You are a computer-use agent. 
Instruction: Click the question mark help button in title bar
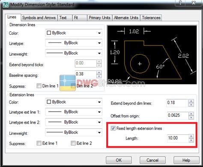click(x=180, y=3)
